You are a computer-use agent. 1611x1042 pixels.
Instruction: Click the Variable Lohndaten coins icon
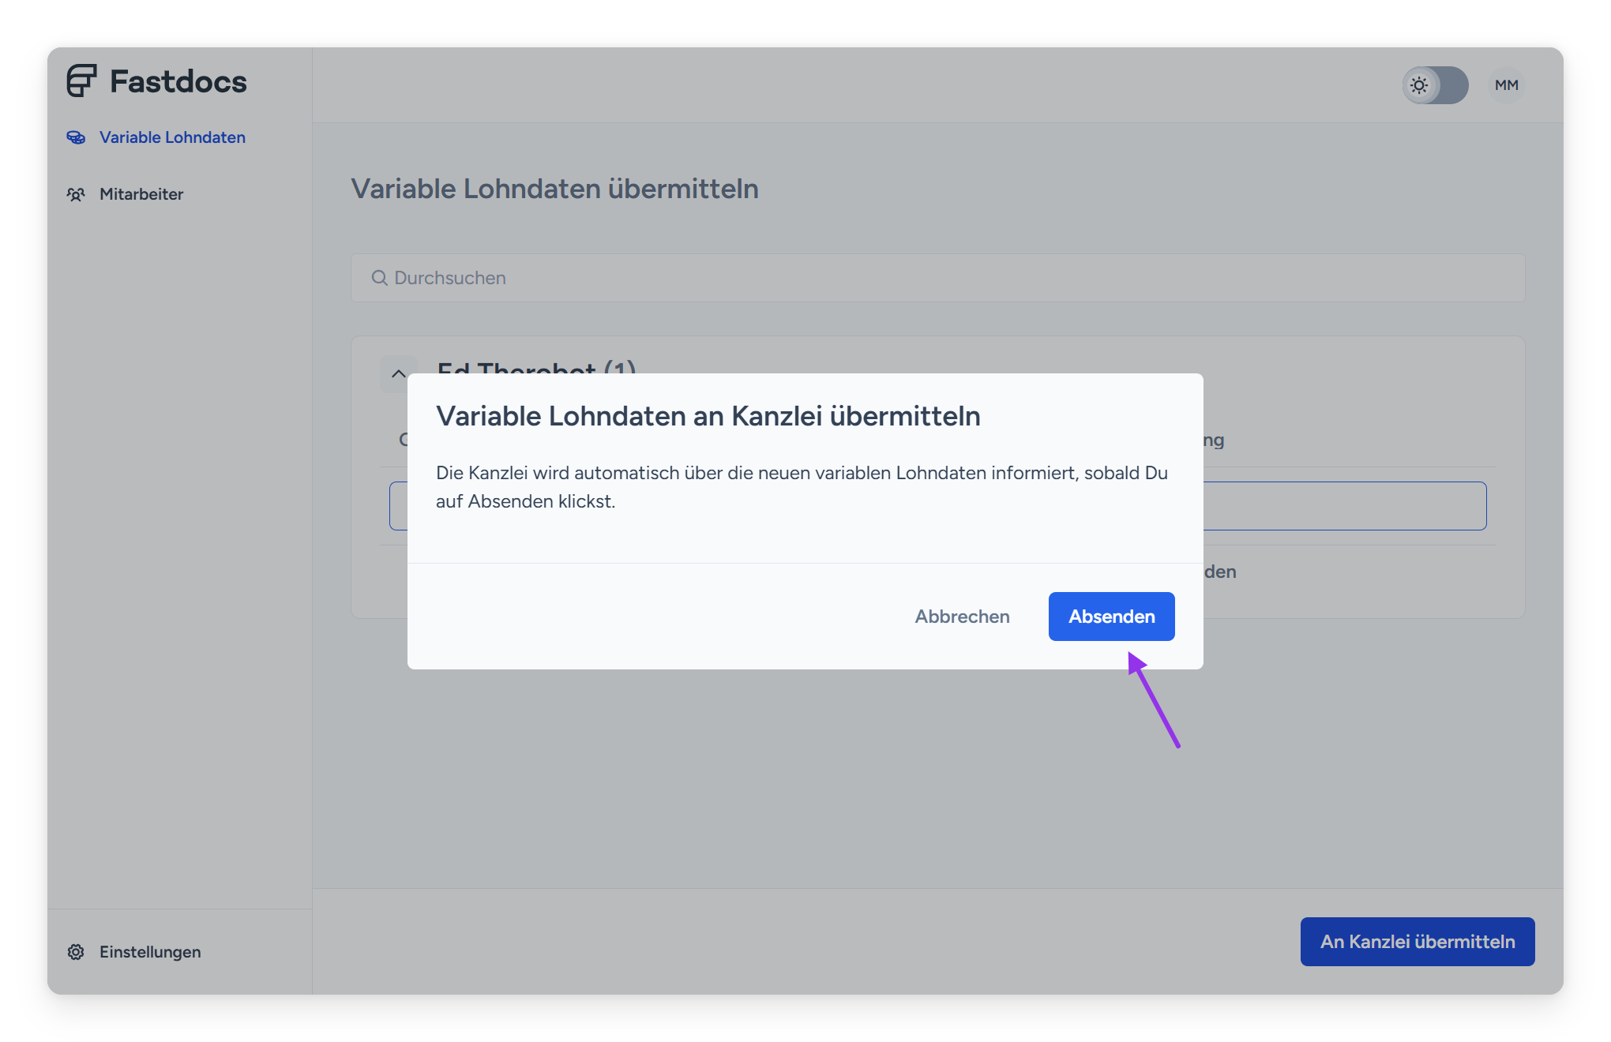coord(76,137)
